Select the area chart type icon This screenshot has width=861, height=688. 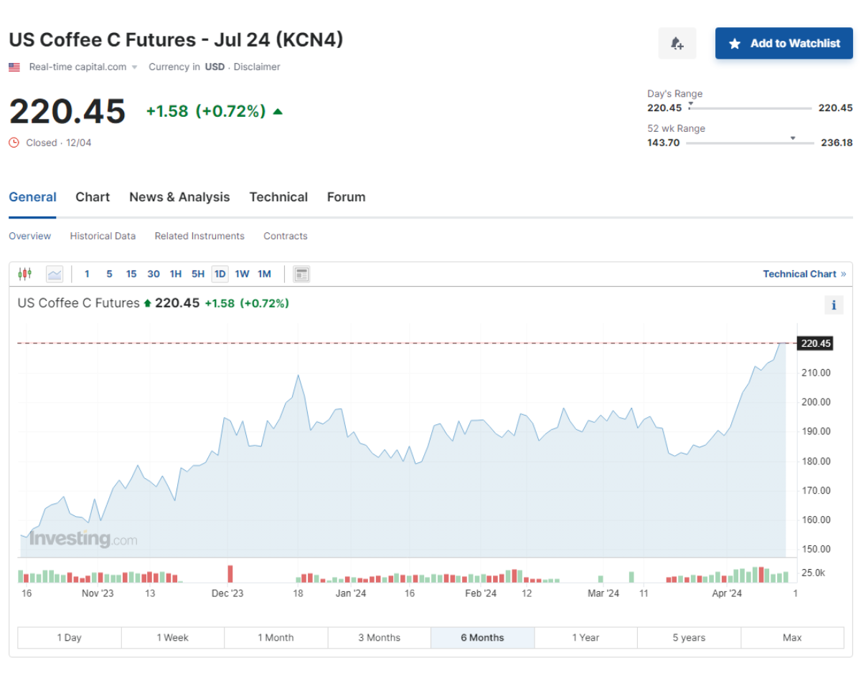[x=55, y=274]
